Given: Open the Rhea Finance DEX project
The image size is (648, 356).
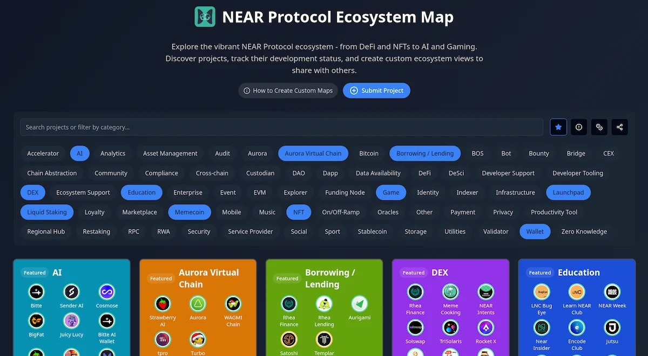Looking at the screenshot, I should [x=415, y=292].
